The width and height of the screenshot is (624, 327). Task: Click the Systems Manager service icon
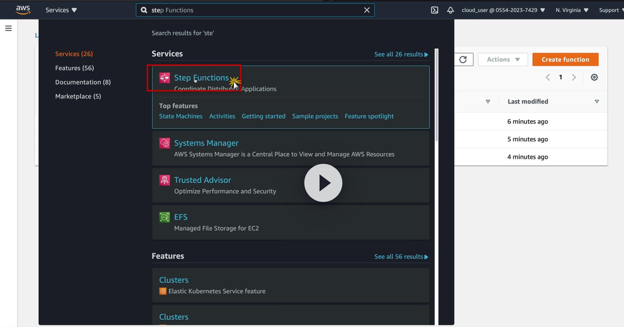click(x=165, y=143)
